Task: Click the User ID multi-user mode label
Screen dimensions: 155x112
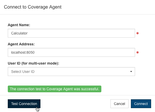Action: pyautogui.click(x=33, y=63)
